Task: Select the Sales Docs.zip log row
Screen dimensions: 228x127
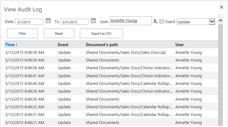Action: click(111, 52)
